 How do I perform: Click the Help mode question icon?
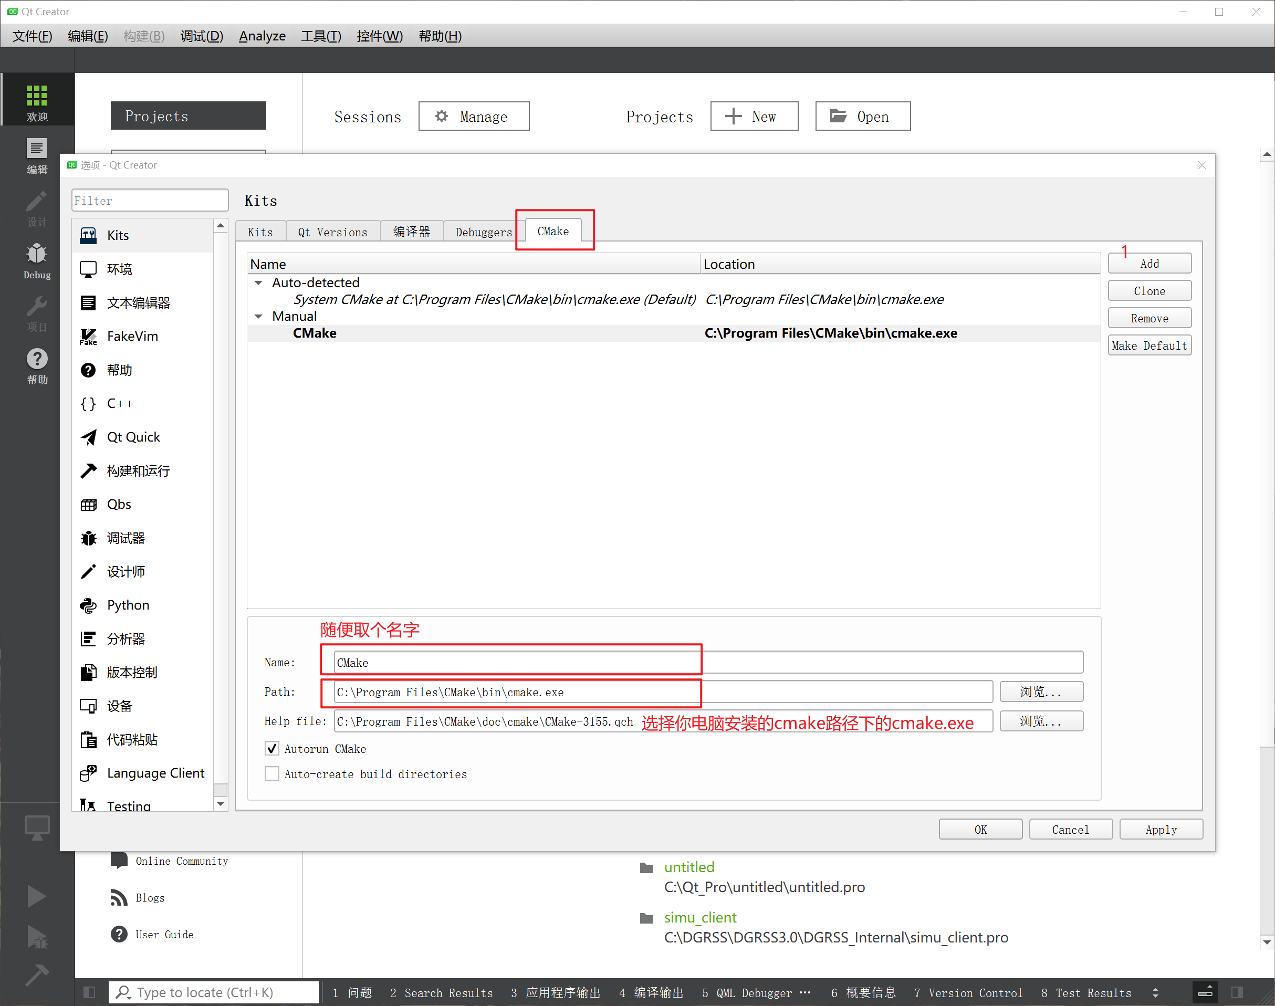(37, 359)
